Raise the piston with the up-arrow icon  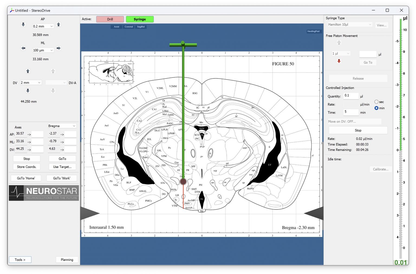(x=339, y=43)
